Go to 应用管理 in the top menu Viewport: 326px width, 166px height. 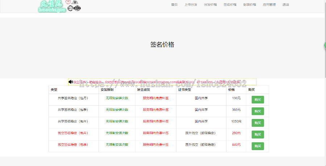269,5
